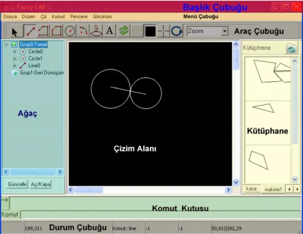Library list scroll down arrow
Screen dimensions: 303x234
[295, 179]
